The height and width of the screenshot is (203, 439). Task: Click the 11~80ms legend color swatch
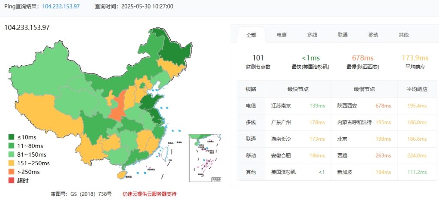12,146
